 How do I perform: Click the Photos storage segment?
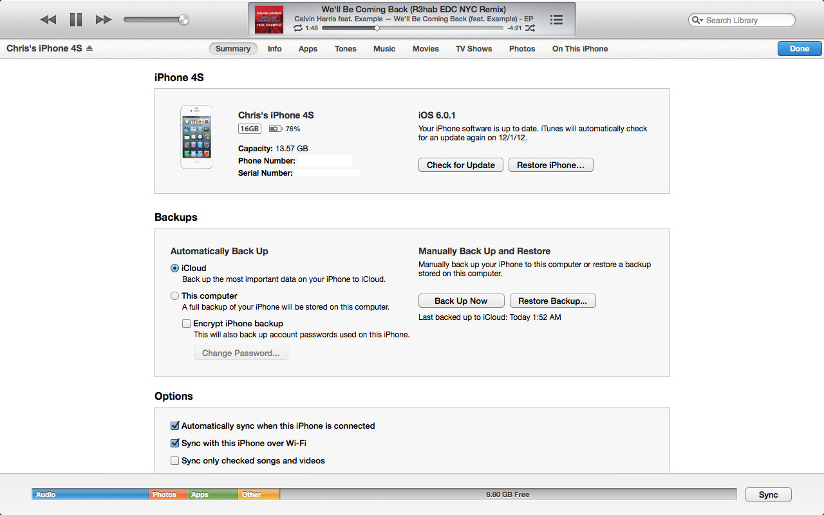(x=169, y=494)
